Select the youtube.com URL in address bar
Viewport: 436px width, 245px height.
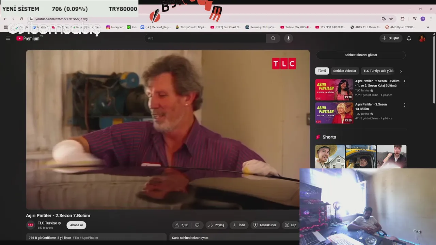pyautogui.click(x=61, y=19)
